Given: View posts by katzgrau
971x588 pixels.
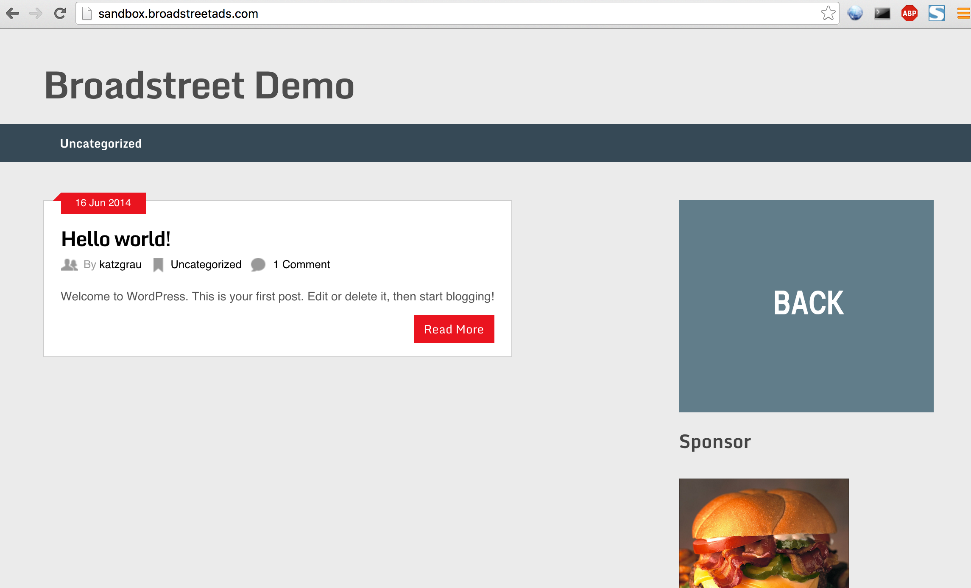Looking at the screenshot, I should 120,265.
